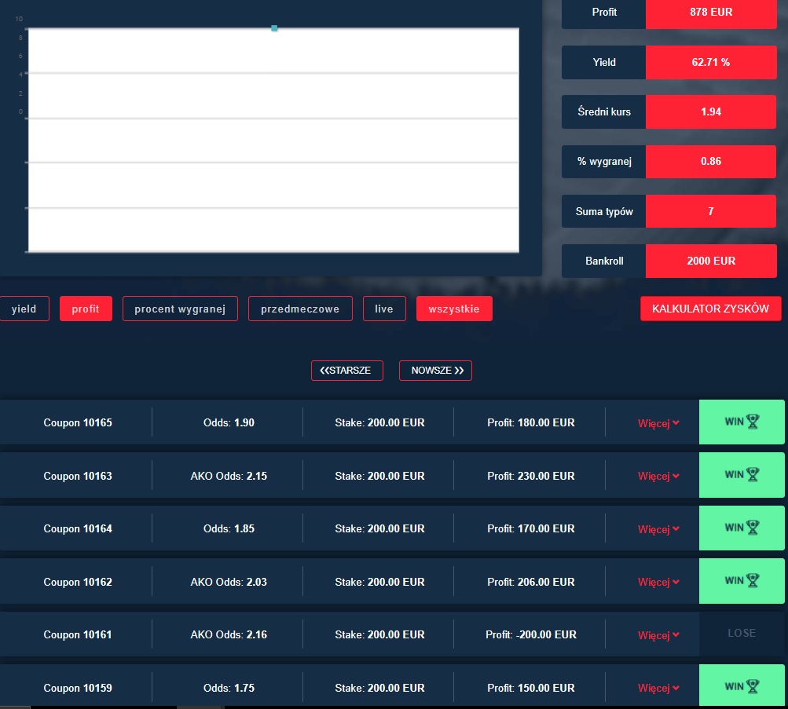Click the WIN trophy icon for Coupon 10162

coord(753,581)
